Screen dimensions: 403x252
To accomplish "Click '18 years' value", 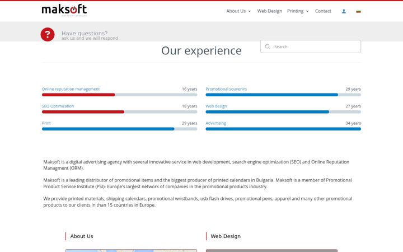I will pos(189,106).
